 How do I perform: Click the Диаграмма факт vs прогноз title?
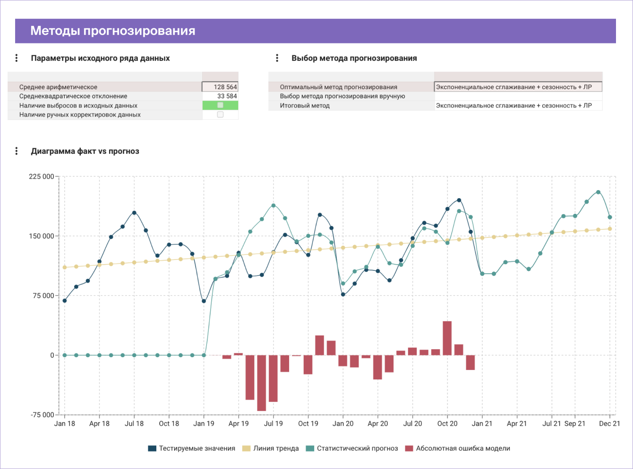pos(85,151)
